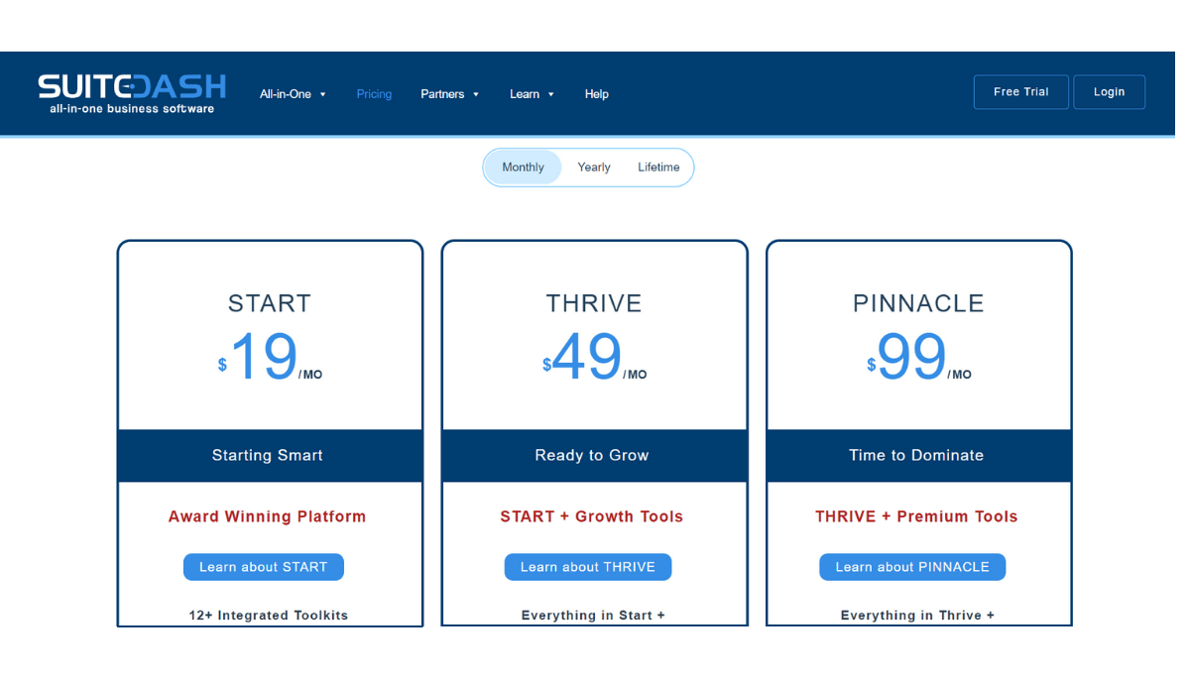Switch billing to Yearly
The image size is (1190, 679).
point(593,167)
